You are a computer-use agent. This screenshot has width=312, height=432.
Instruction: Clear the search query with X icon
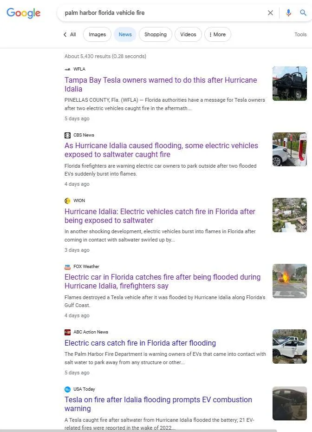point(270,13)
